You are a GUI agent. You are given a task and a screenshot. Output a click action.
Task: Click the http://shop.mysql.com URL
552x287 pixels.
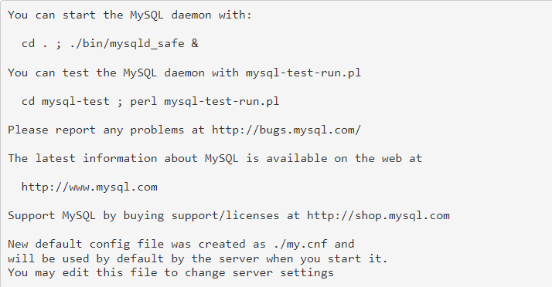[x=378, y=215]
